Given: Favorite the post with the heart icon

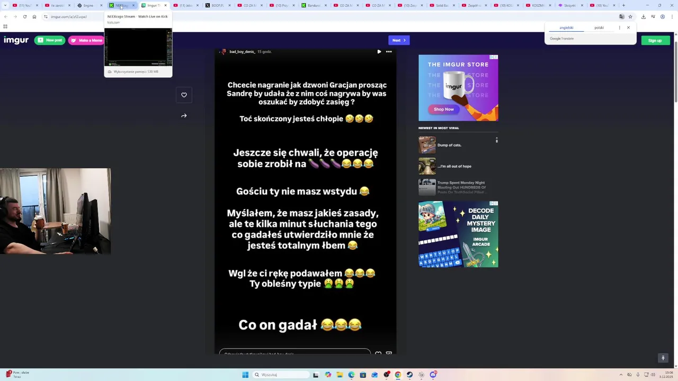Looking at the screenshot, I should point(184,95).
